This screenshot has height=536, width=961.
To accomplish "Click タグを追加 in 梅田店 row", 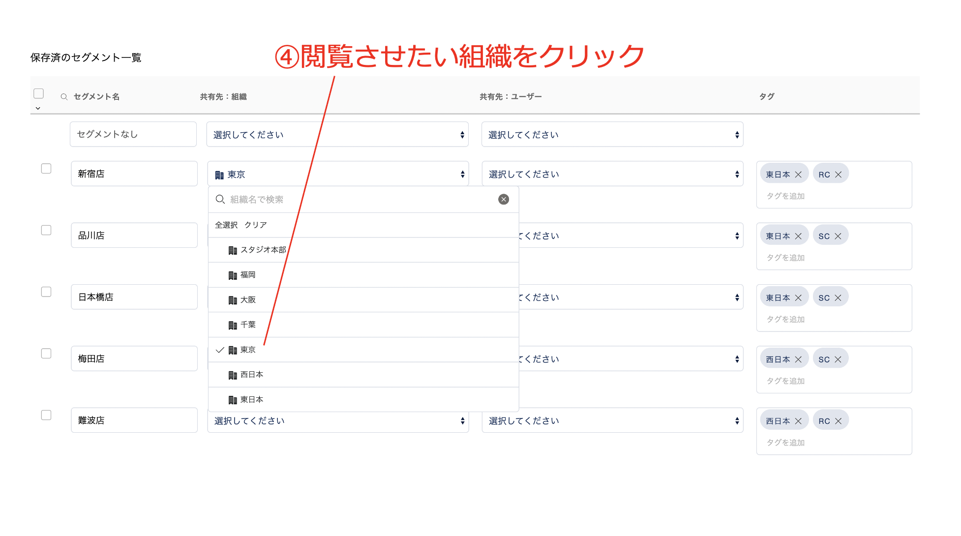I will [785, 381].
